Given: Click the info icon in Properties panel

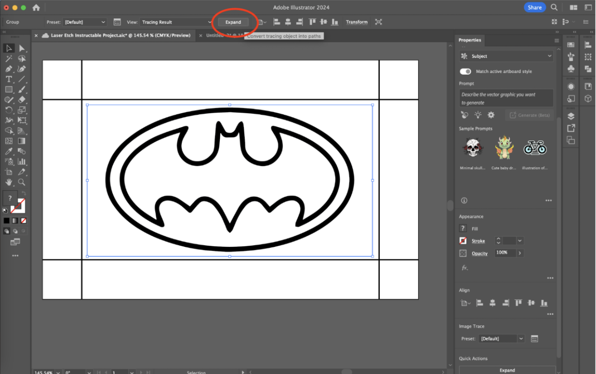Looking at the screenshot, I should pyautogui.click(x=464, y=200).
